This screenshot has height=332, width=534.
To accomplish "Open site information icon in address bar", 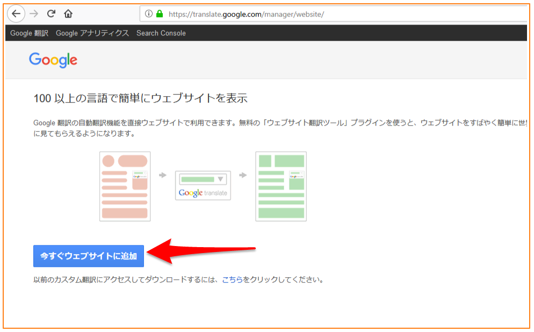I will [x=148, y=13].
